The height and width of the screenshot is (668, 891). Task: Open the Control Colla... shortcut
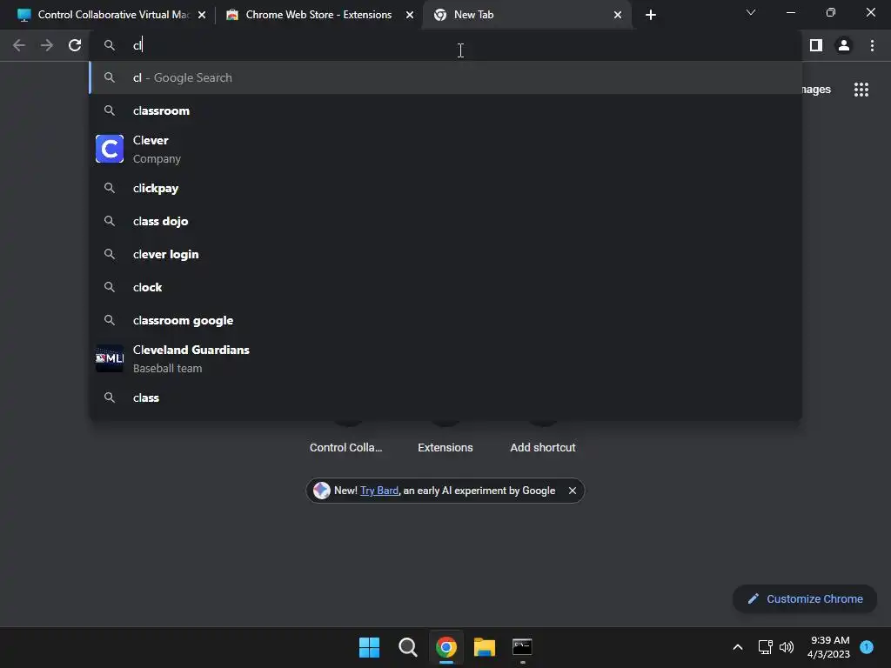[x=346, y=448]
